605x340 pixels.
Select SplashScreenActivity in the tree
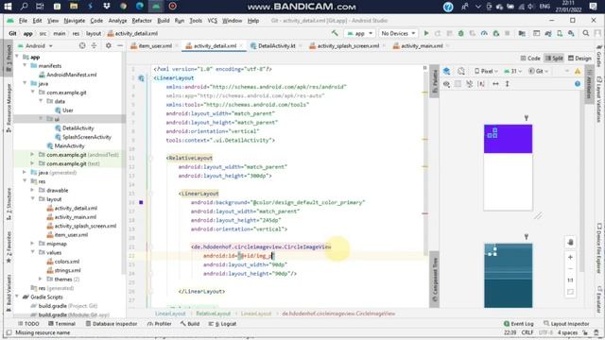87,137
